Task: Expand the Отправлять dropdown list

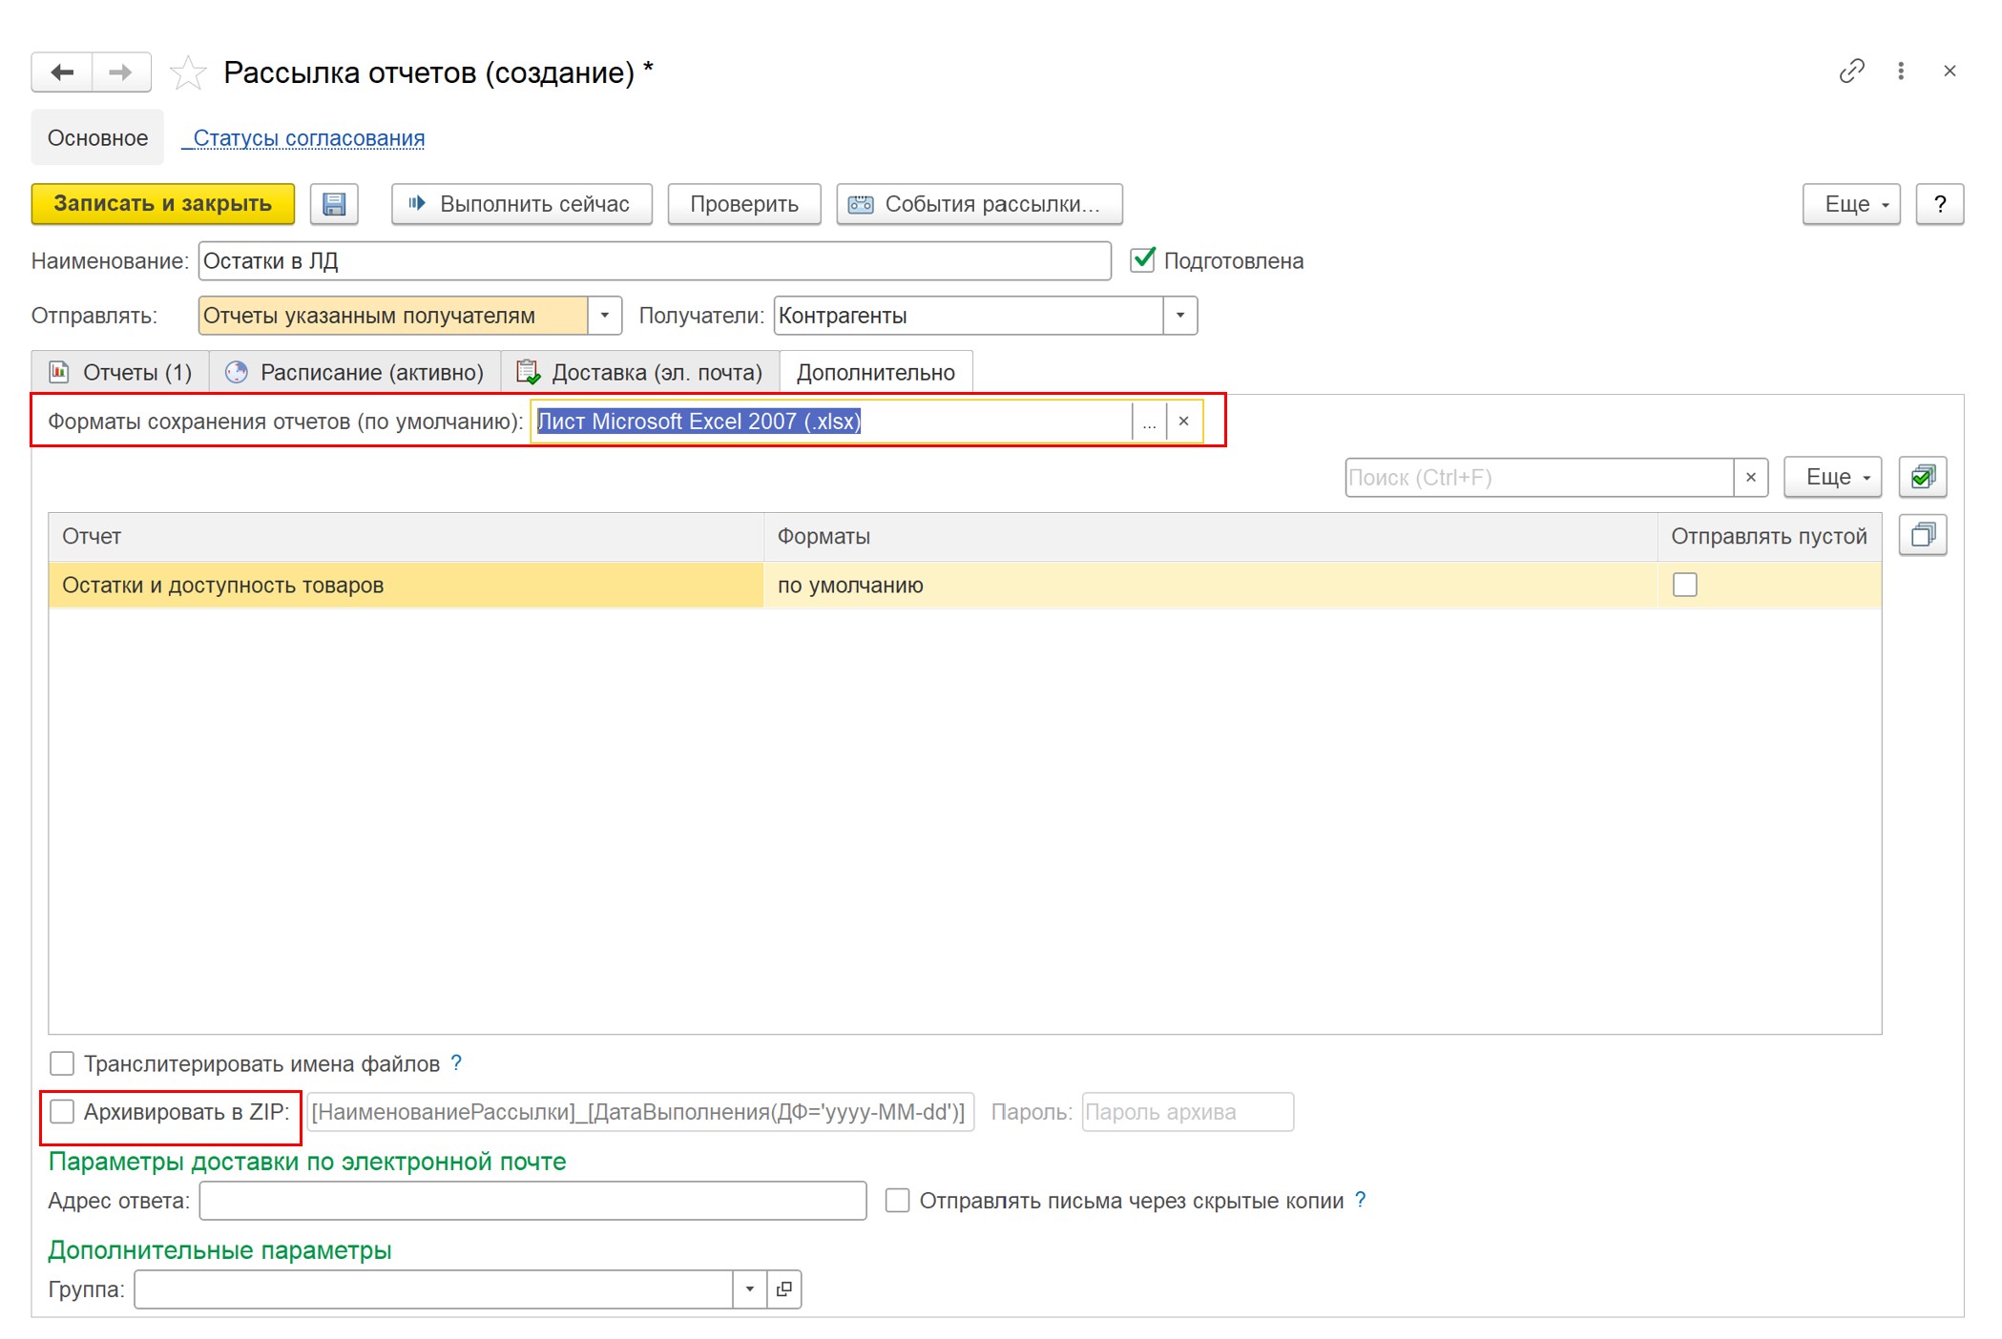Action: coord(605,316)
